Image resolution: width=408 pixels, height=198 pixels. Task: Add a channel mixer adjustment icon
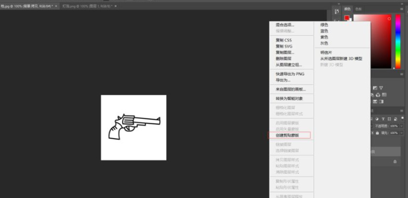pyautogui.click(x=378, y=95)
